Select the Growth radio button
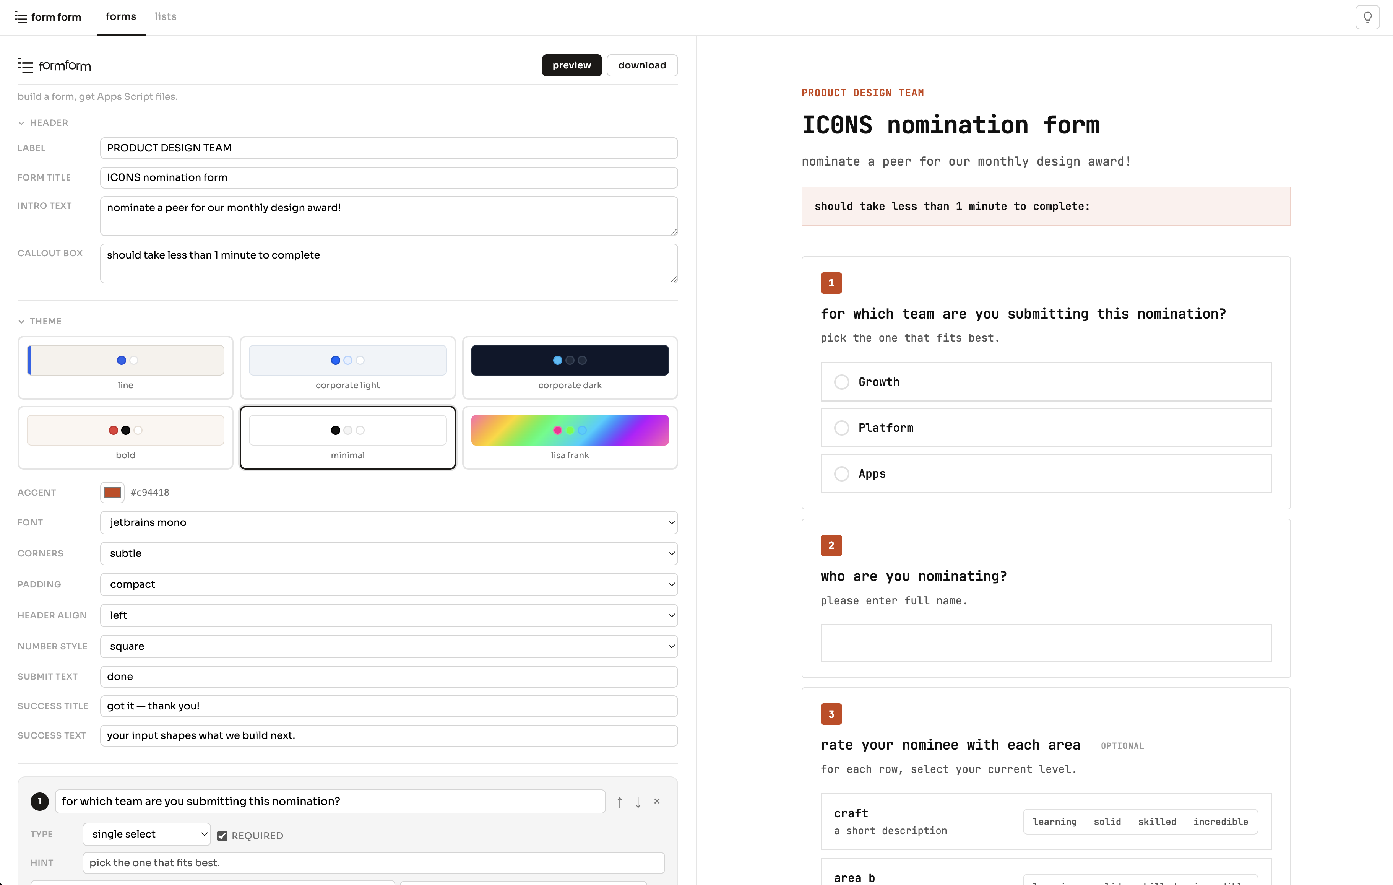1393x885 pixels. click(842, 381)
